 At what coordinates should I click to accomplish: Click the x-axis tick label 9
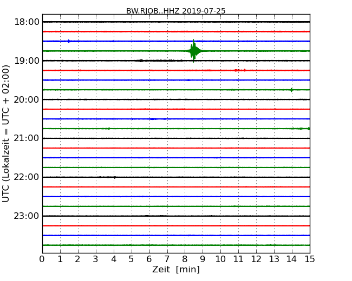point(203,259)
